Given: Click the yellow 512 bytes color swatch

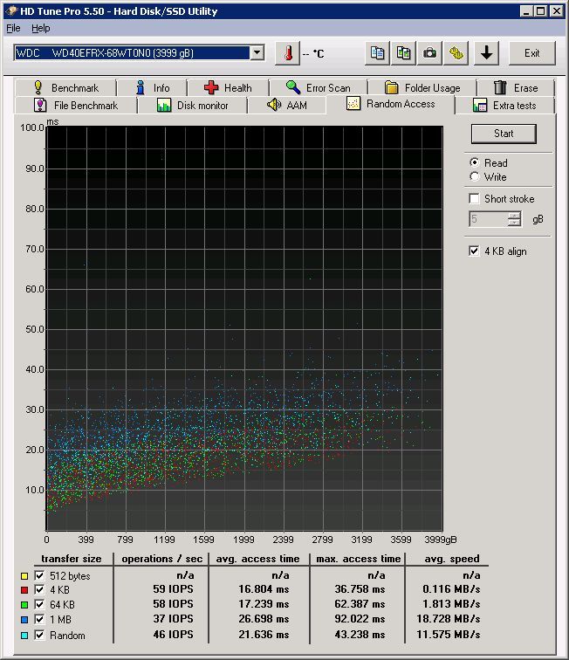Looking at the screenshot, I should click(x=24, y=576).
